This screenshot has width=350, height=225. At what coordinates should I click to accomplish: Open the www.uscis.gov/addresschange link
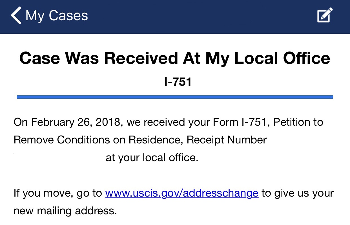(182, 193)
